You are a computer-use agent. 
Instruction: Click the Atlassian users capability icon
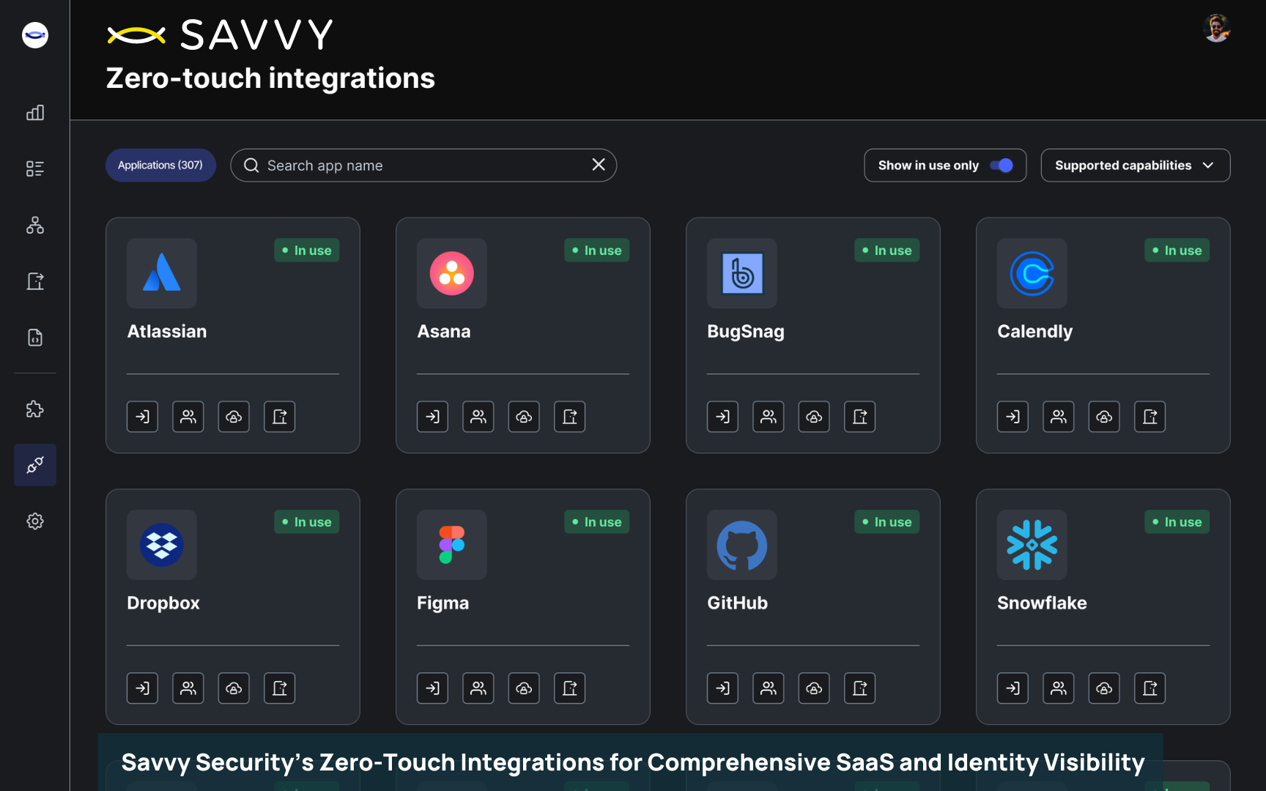[x=188, y=417]
